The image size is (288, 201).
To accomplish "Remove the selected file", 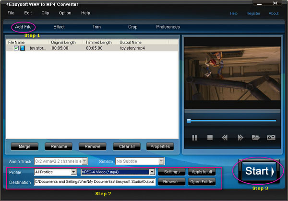I will click(93, 146).
